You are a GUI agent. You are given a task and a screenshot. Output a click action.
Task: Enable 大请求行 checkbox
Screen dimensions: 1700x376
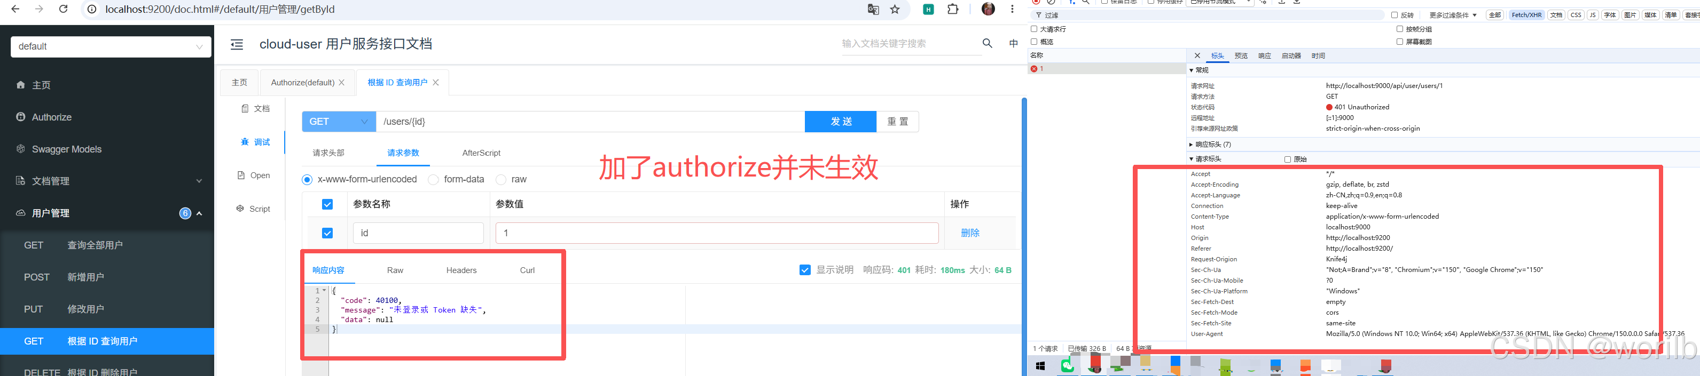[1034, 29]
